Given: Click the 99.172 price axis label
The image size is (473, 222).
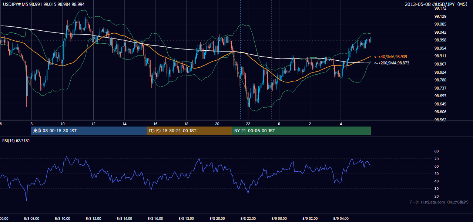Looking at the screenshot, I should (440, 8).
